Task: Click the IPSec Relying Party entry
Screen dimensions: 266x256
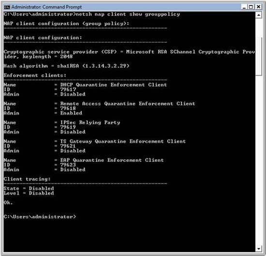Action: 90,122
